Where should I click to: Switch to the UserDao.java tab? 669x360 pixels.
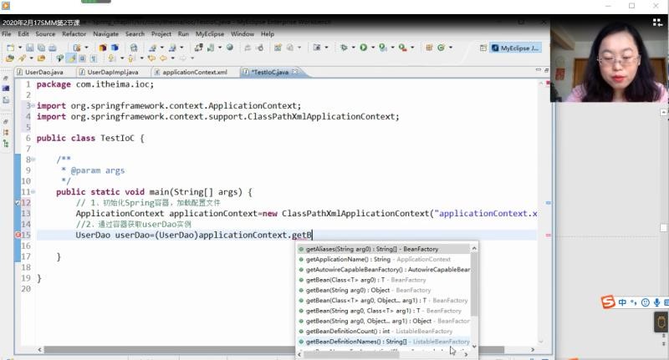tap(39, 72)
